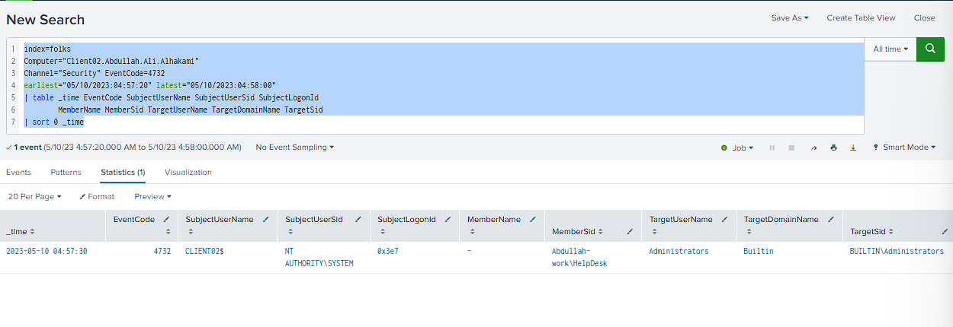Run search with green magnifier button

[x=930, y=49]
